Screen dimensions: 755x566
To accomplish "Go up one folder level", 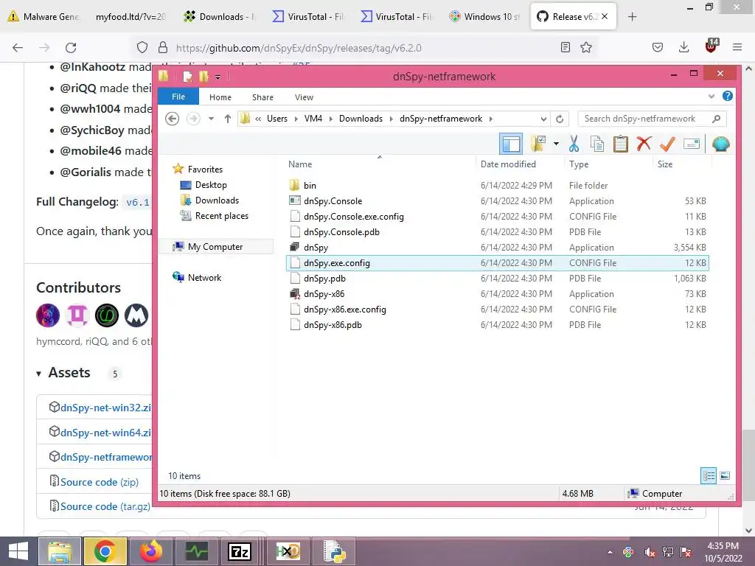I will [x=227, y=119].
